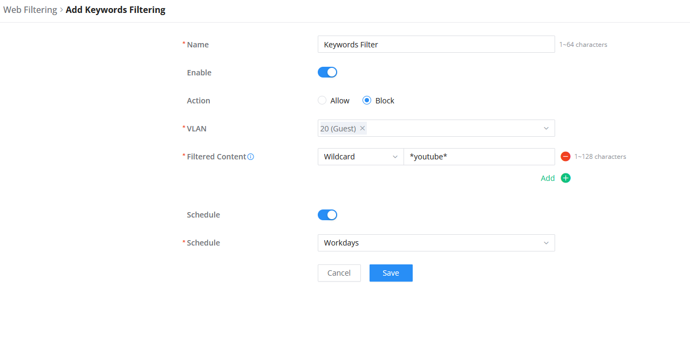
Task: Toggle the Schedule switch
Action: (x=327, y=215)
